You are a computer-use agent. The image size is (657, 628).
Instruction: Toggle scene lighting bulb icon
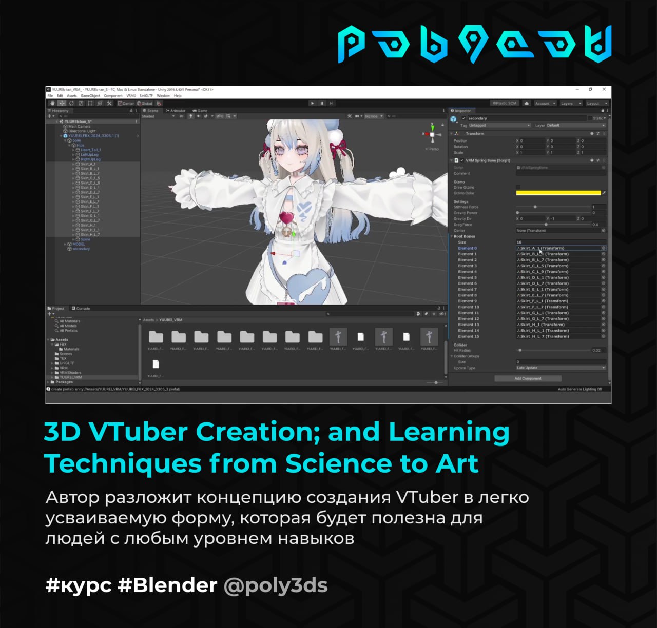pyautogui.click(x=191, y=116)
